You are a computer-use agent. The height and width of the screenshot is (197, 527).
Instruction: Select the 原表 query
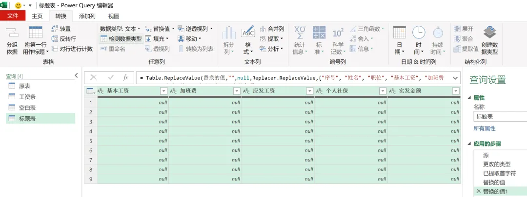pyautogui.click(x=41, y=86)
